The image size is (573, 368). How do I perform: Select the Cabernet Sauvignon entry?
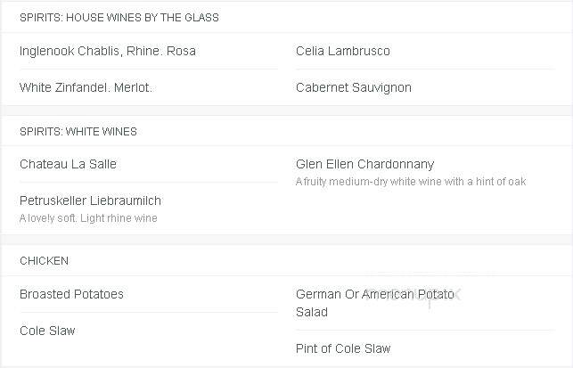354,87
